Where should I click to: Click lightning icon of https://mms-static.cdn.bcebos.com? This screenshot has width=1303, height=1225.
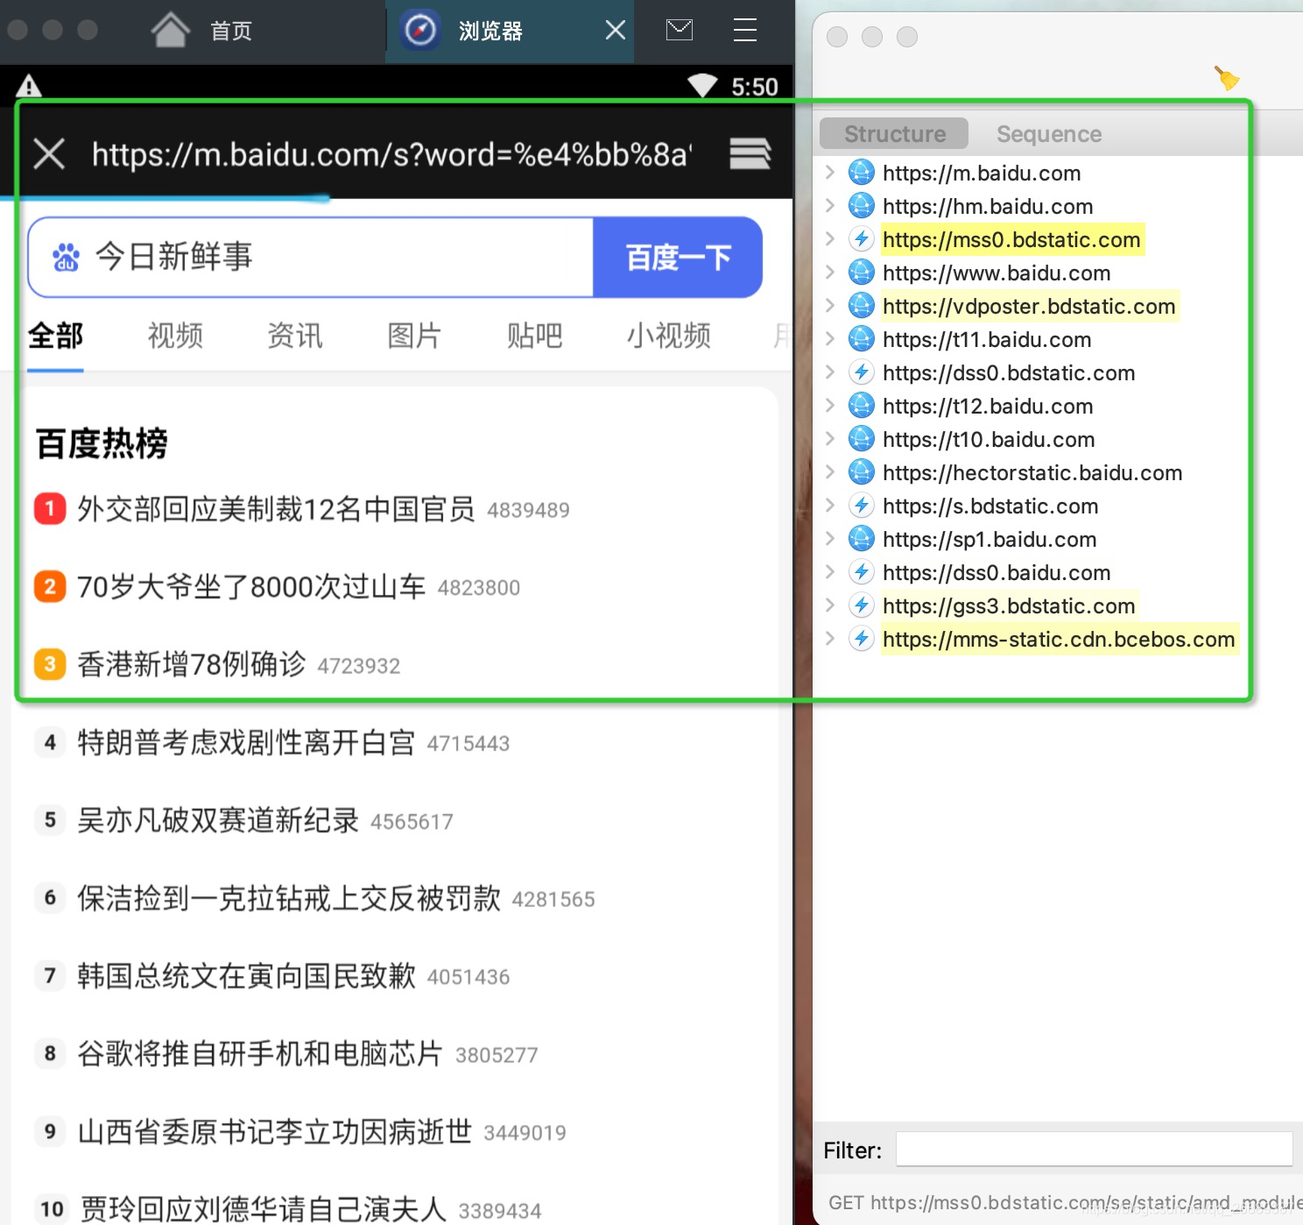pos(862,639)
